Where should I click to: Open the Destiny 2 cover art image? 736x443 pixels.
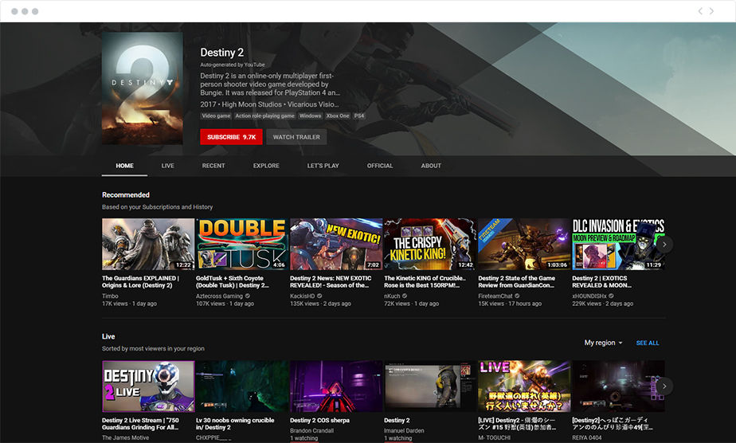[143, 88]
